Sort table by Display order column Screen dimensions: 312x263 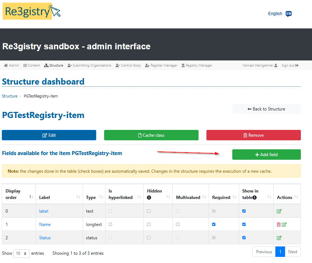(x=31, y=197)
